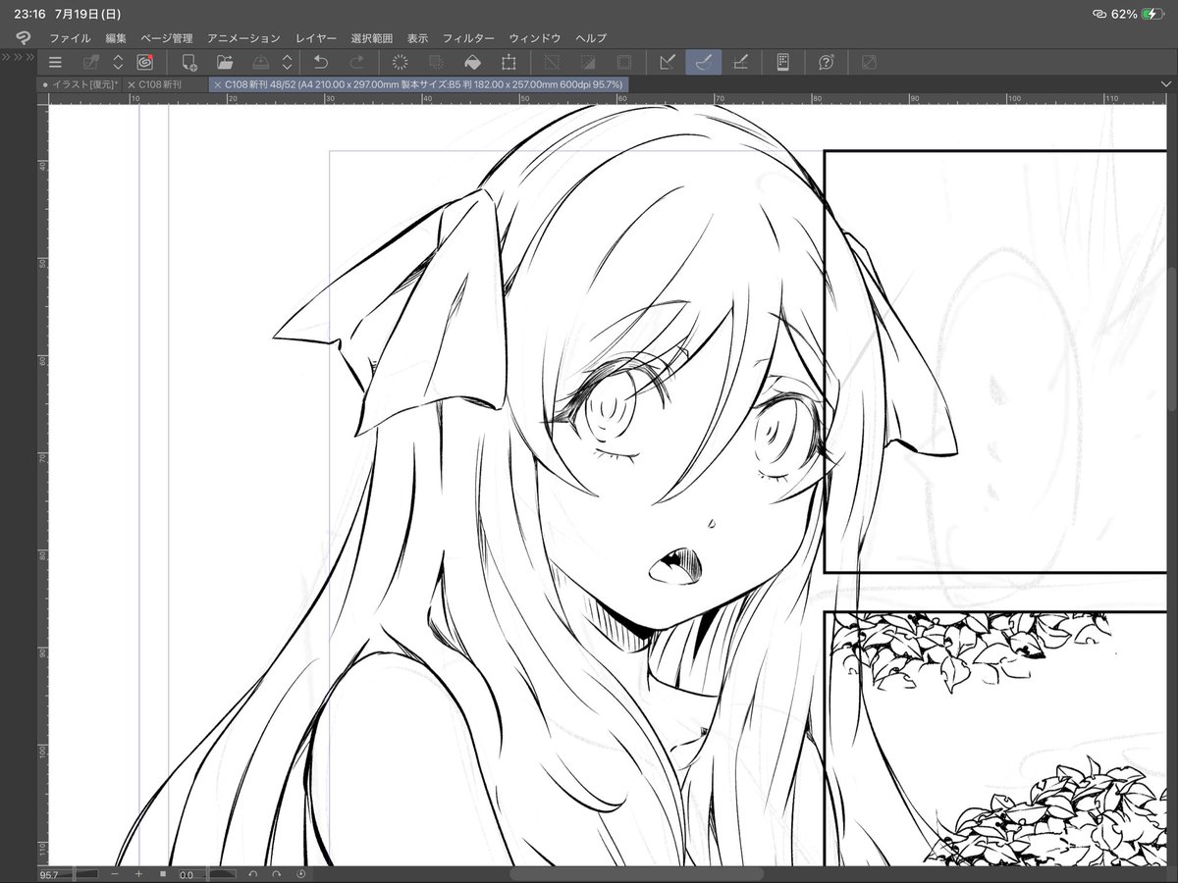The width and height of the screenshot is (1178, 883).
Task: Tap the battery 62% indicator
Action: pos(1139,14)
